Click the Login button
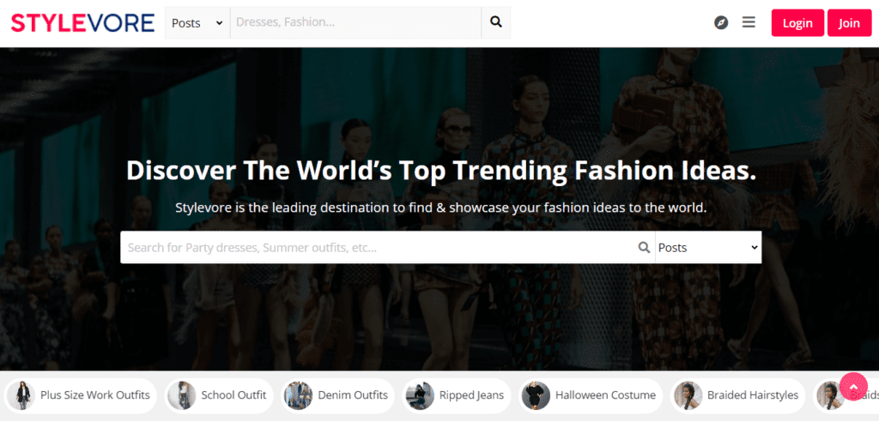 (797, 23)
